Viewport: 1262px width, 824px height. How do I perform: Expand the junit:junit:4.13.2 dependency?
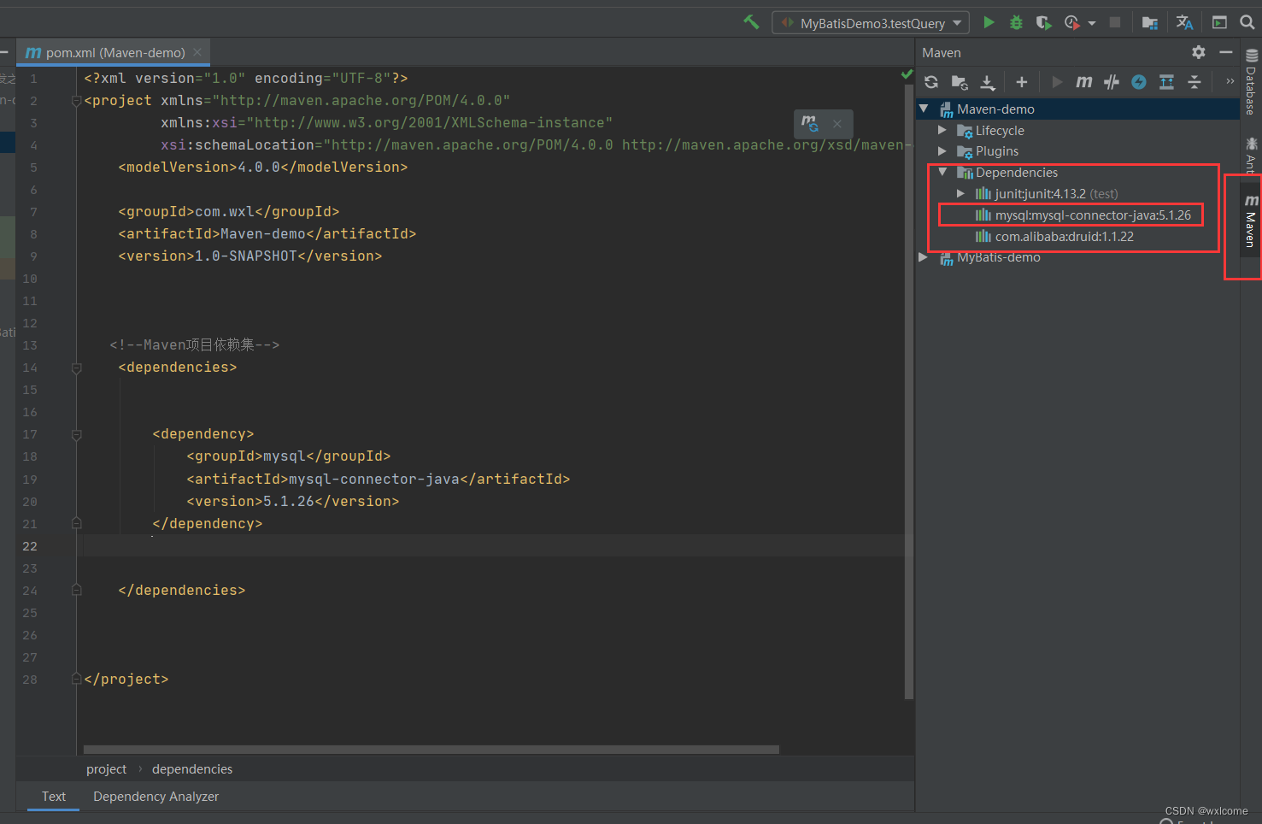[961, 194]
